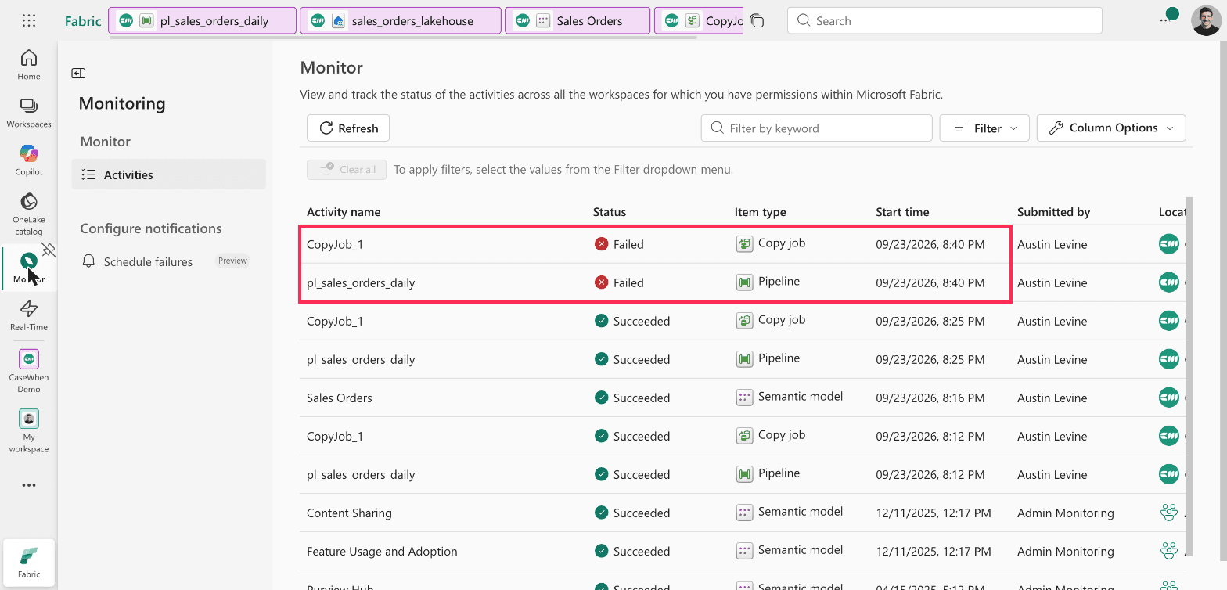Click the Copy job icon at 8:25 PM
The image size is (1227, 590).
(744, 321)
